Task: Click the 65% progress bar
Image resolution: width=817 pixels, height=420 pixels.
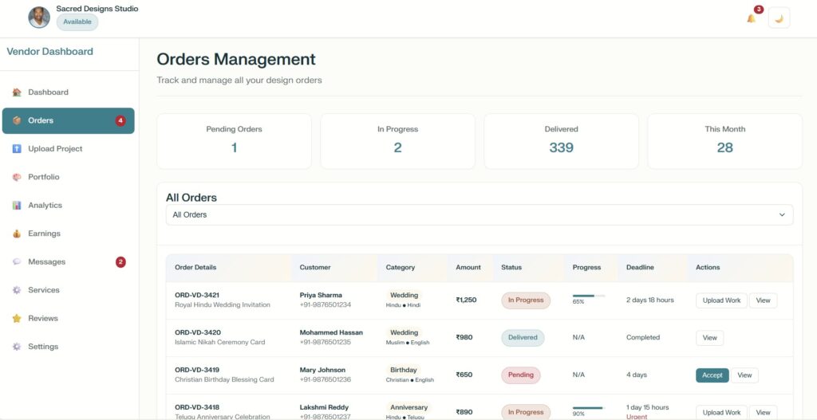Action: click(588, 296)
